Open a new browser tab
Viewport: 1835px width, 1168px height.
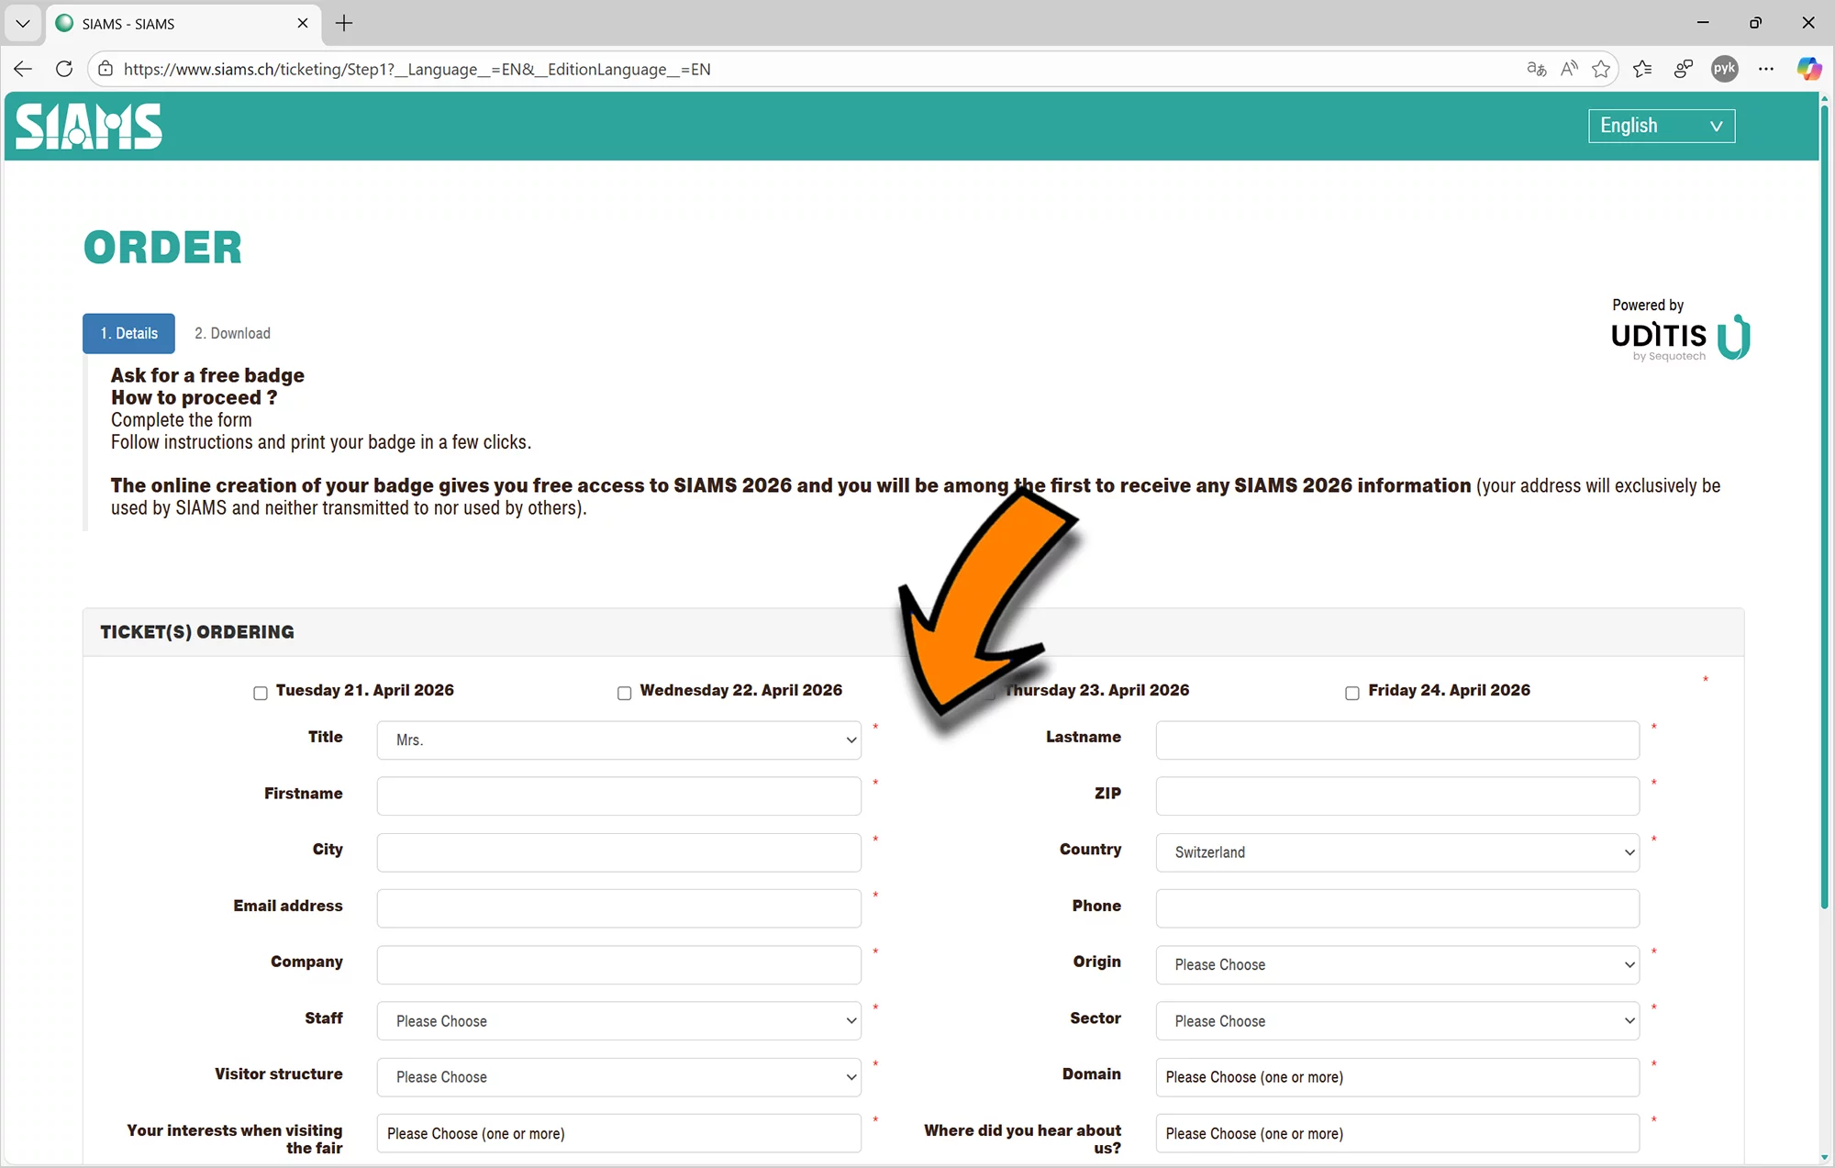point(344,23)
